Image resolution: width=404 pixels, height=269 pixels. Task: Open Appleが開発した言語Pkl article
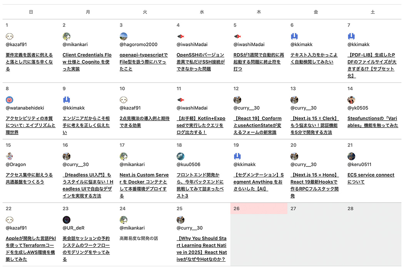click(31, 249)
